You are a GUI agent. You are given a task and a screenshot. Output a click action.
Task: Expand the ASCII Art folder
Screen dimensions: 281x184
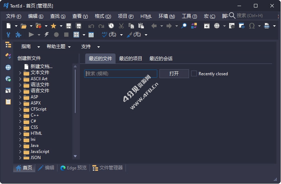coord(20,79)
